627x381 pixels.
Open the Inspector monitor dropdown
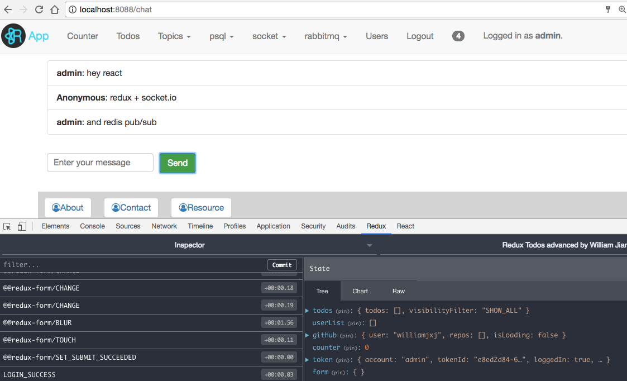[x=189, y=245]
